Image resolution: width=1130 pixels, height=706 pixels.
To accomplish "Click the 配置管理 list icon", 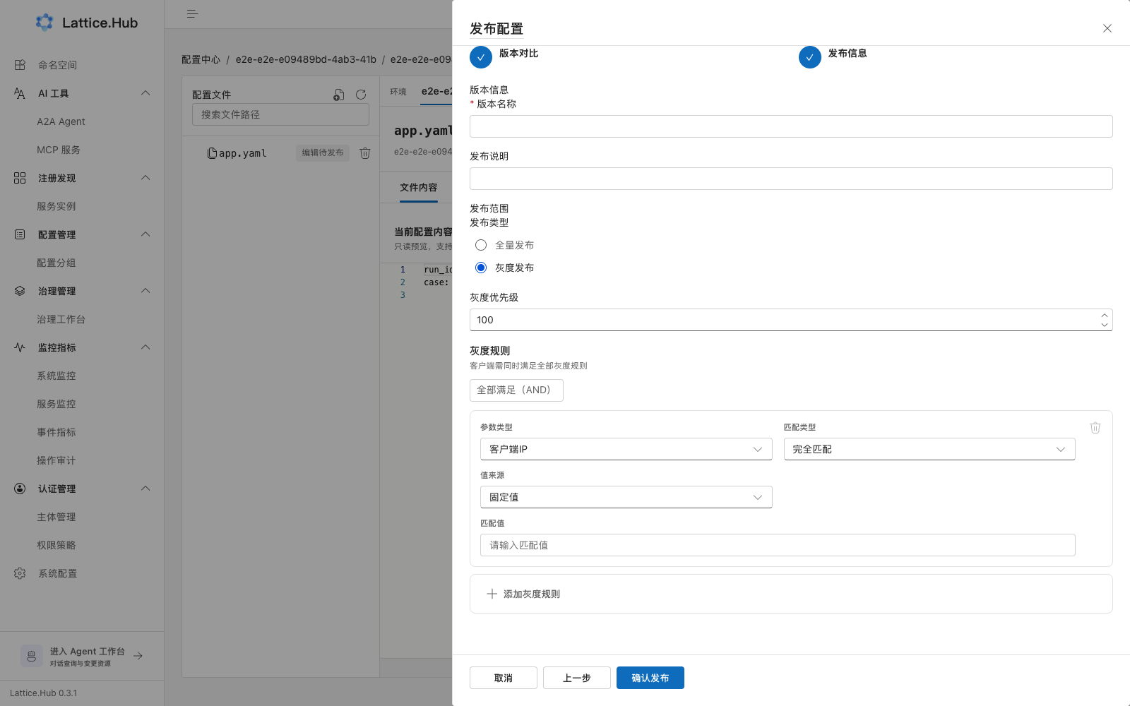I will [20, 234].
